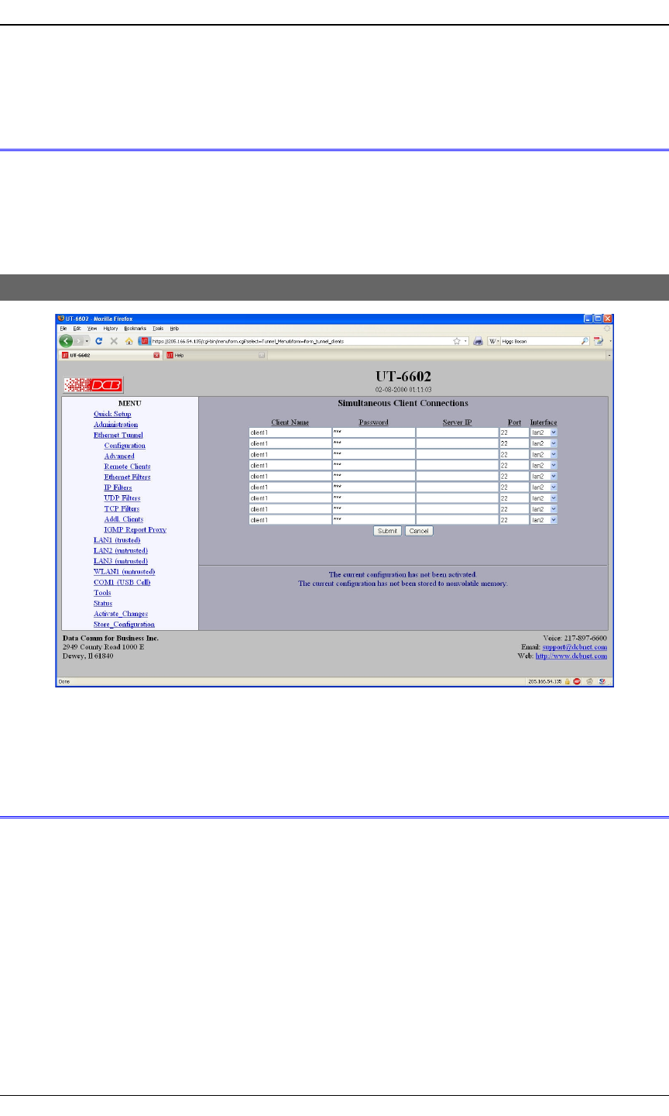
Task: Open the IGMP Report Proxy link
Action: tap(136, 529)
